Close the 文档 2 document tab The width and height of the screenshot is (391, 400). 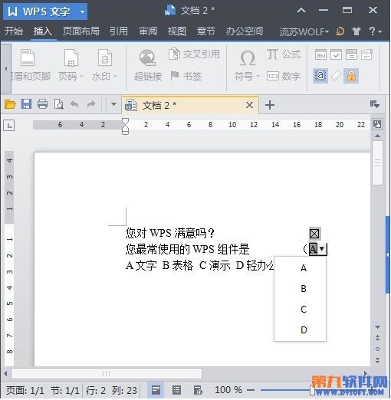click(x=250, y=105)
